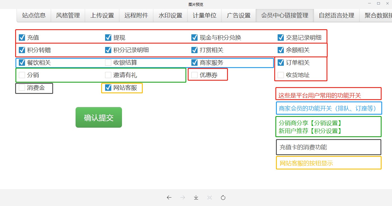
Task: Click the previous image arrow icon
Action: pos(169,198)
